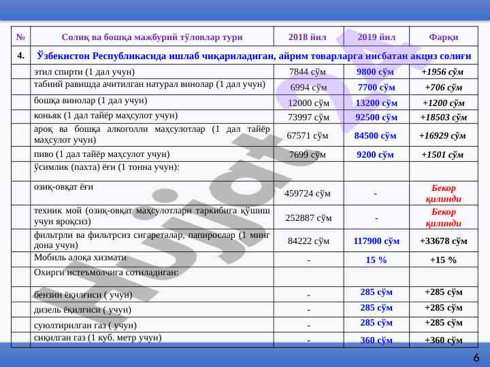The width and height of the screenshot is (490, 367).
Task: Click the '+15 %' difference
Action: coord(444,260)
